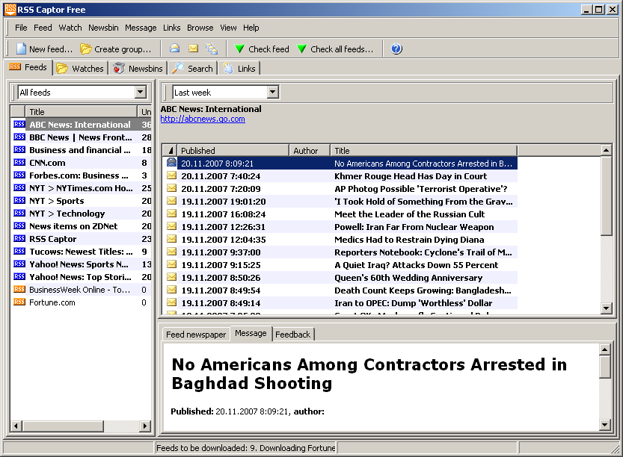Click the open envelope (read message) toolbar icon
623x457 pixels.
[x=174, y=49]
